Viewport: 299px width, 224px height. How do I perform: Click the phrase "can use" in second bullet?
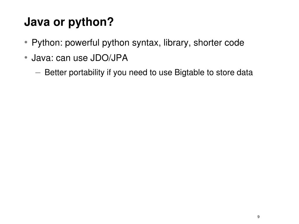72,58
